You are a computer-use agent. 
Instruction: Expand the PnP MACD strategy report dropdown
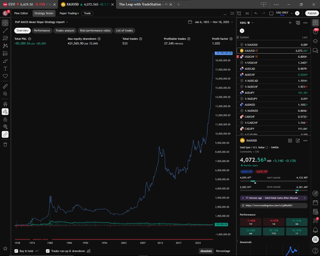point(67,22)
